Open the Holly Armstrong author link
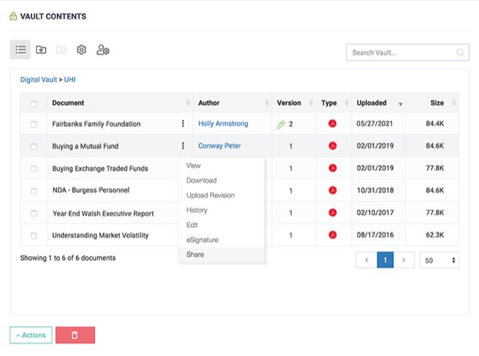The image size is (479, 356). pos(223,124)
